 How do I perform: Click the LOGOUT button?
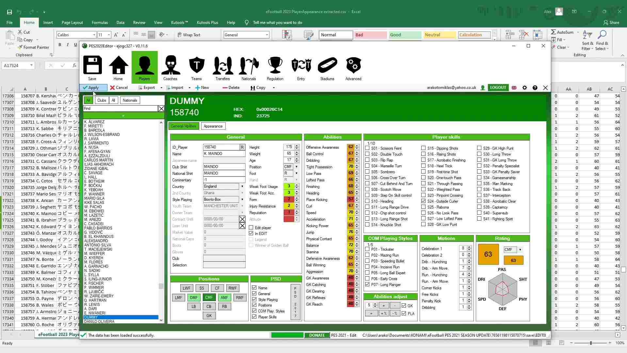click(x=498, y=88)
